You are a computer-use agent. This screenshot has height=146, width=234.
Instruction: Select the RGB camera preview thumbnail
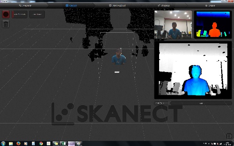pos(173,25)
